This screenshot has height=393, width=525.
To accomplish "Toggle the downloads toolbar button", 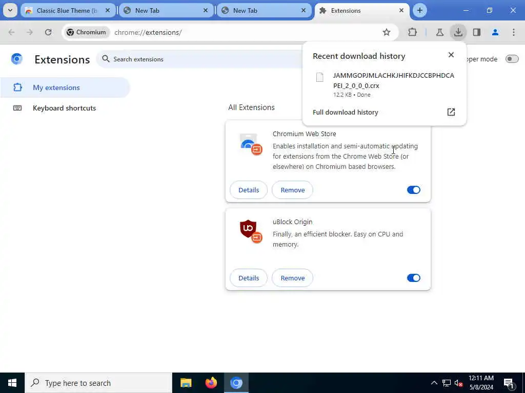I will pos(458,32).
